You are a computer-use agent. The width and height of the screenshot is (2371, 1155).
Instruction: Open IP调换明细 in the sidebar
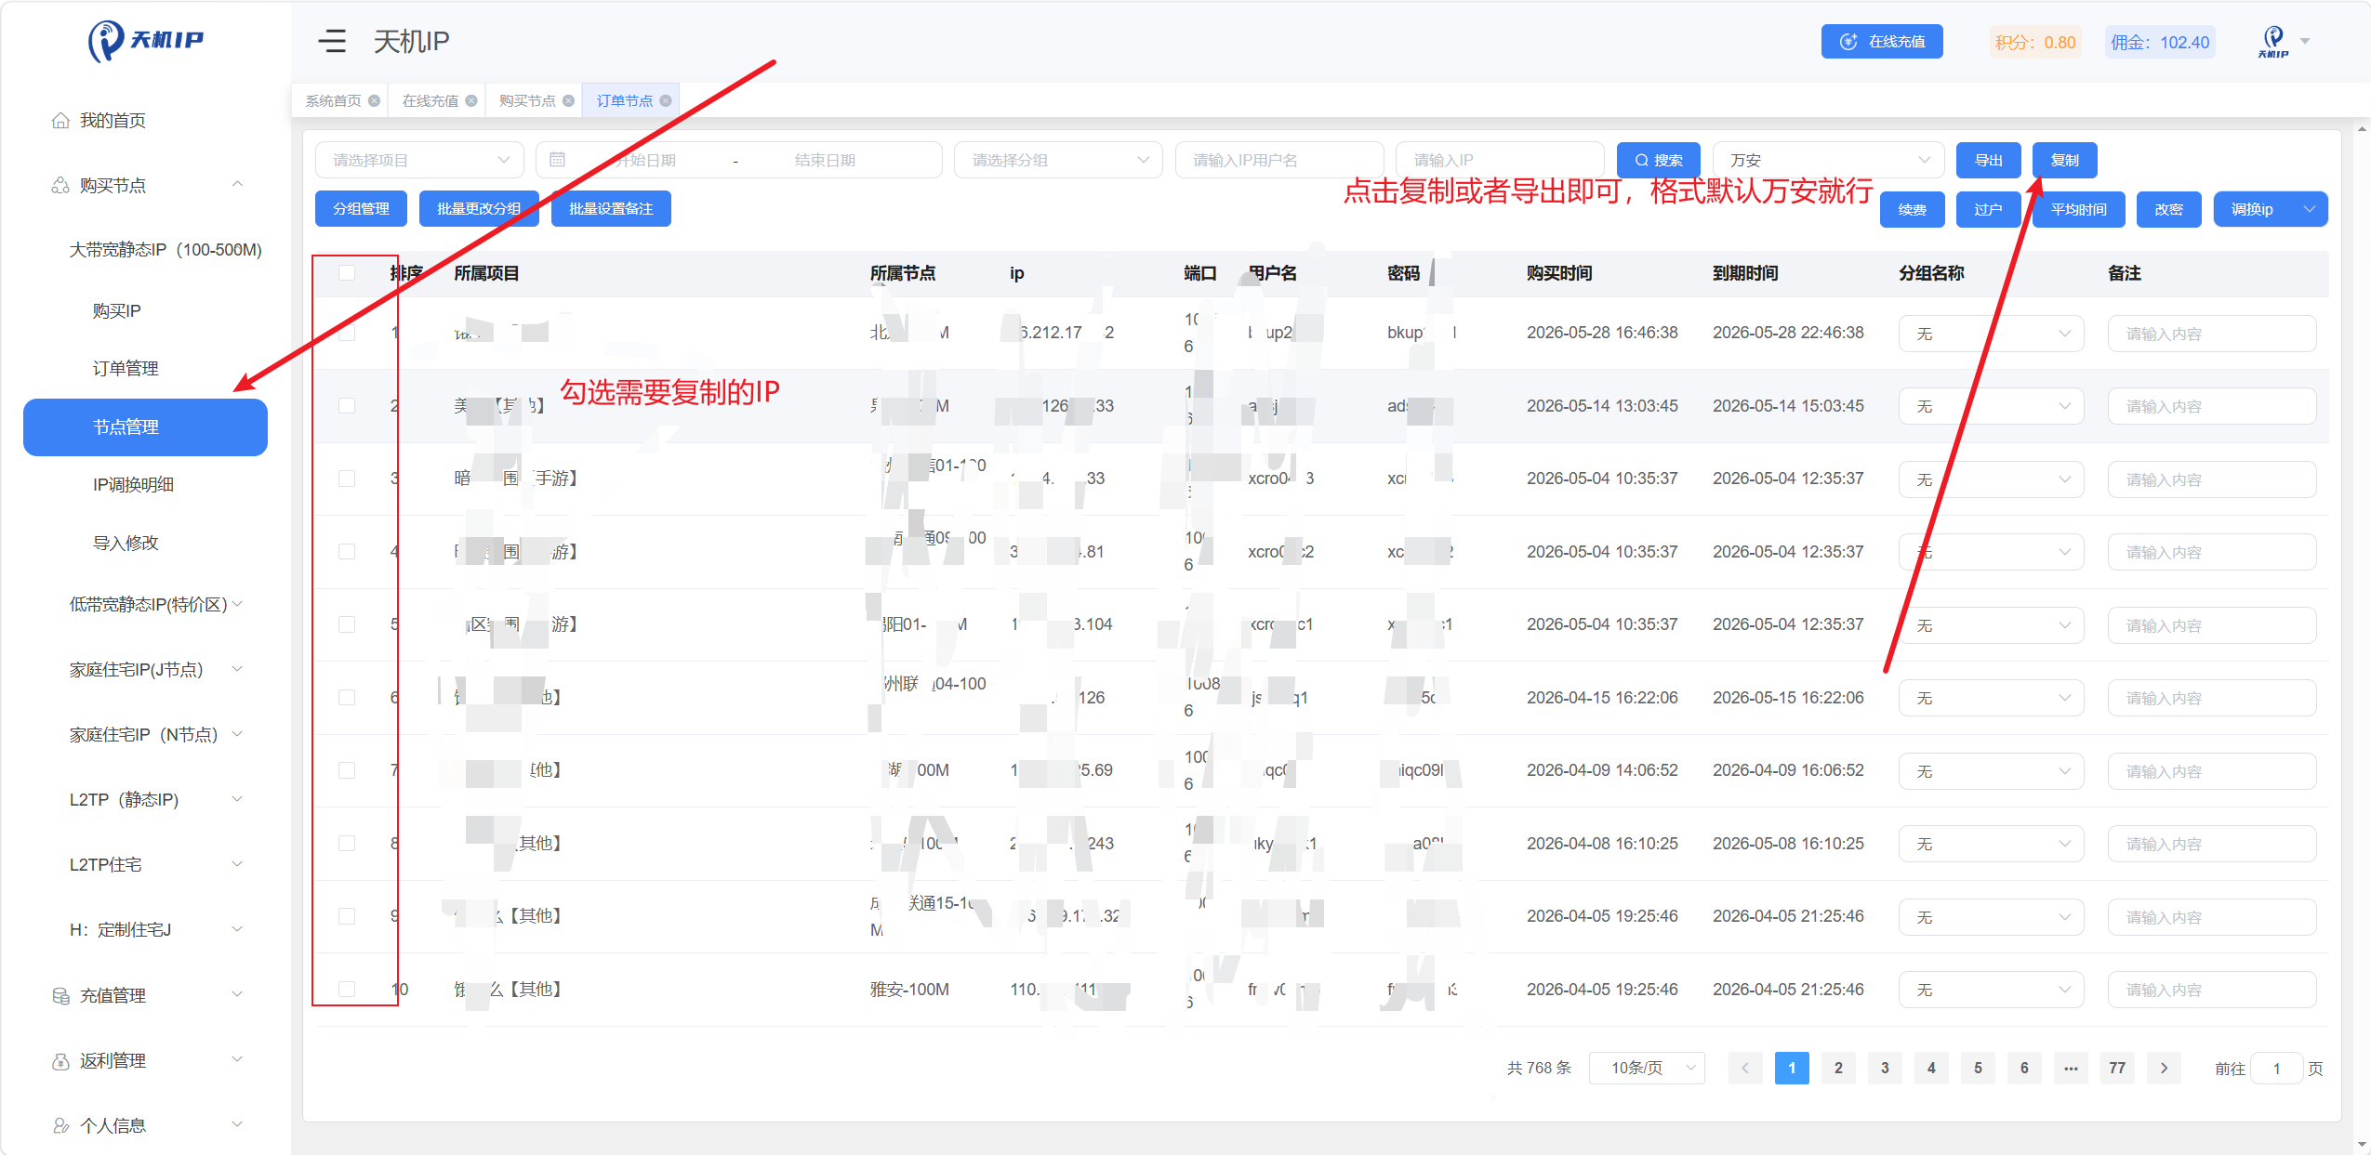click(x=133, y=485)
